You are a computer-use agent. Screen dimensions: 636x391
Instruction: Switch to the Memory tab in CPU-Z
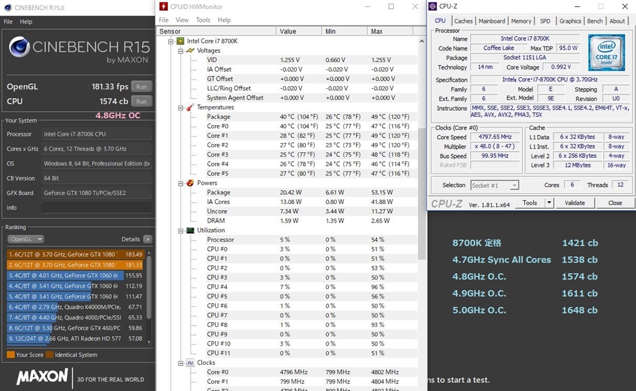point(521,21)
